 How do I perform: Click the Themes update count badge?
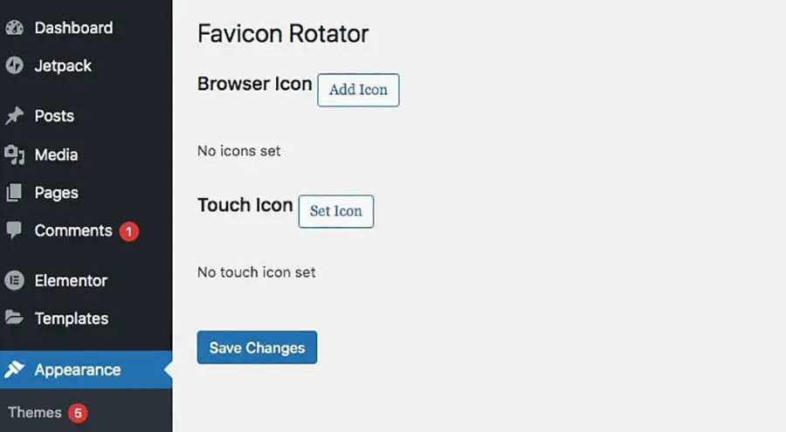point(78,413)
